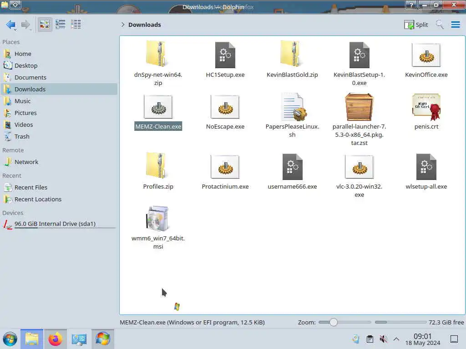Click the MEMZ-Clean.exe file name label
The image size is (466, 349).
(x=158, y=126)
